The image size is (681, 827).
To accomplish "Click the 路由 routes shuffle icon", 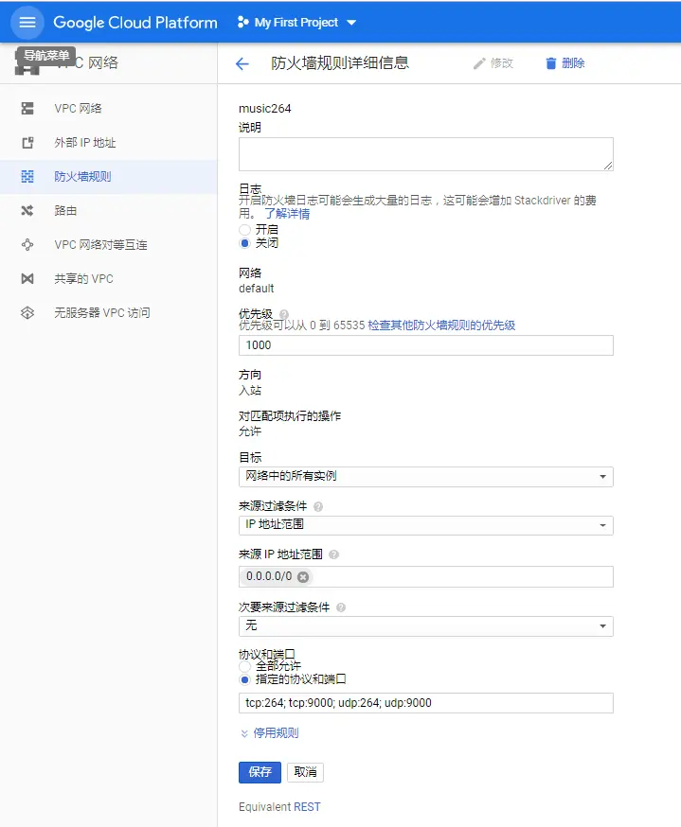I will (27, 211).
